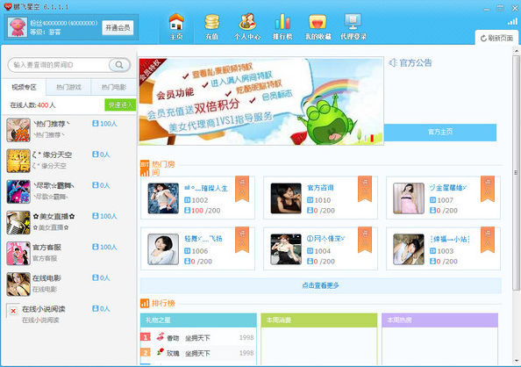Click the 开通会员 button

point(118,27)
